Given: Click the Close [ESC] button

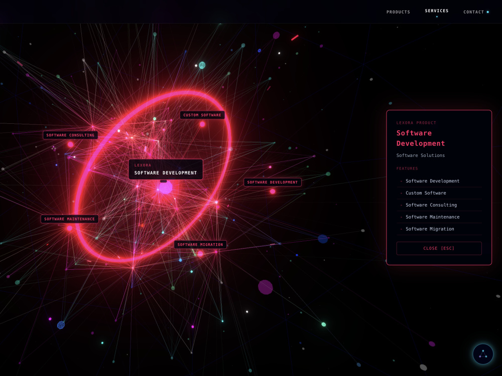Looking at the screenshot, I should click(x=439, y=248).
